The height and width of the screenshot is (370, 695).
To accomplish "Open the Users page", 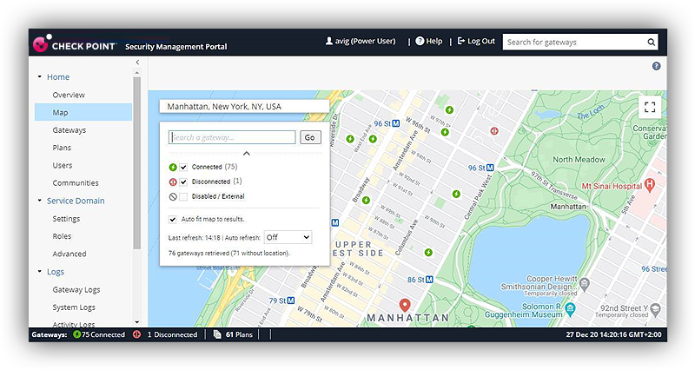I will (x=62, y=165).
